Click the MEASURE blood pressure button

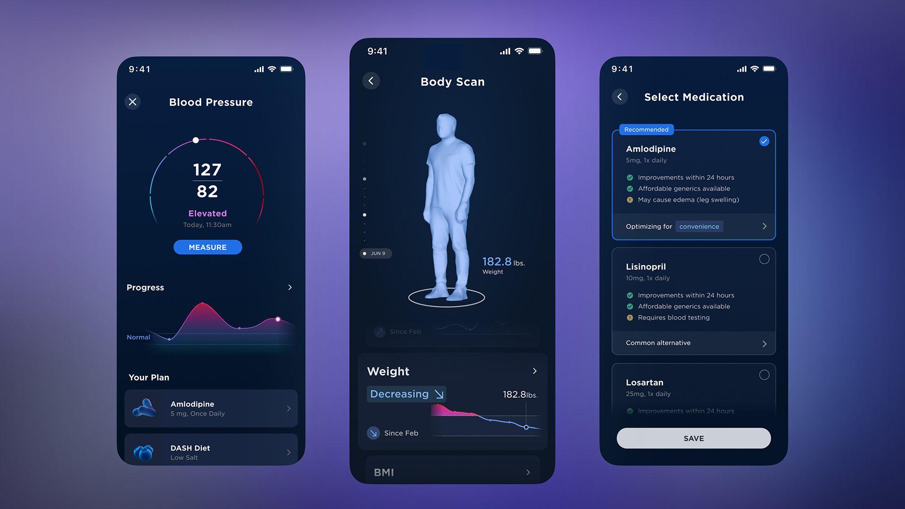point(206,247)
